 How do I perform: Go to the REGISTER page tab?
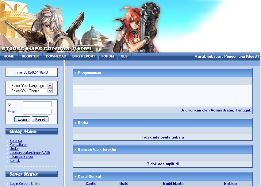click(30, 56)
